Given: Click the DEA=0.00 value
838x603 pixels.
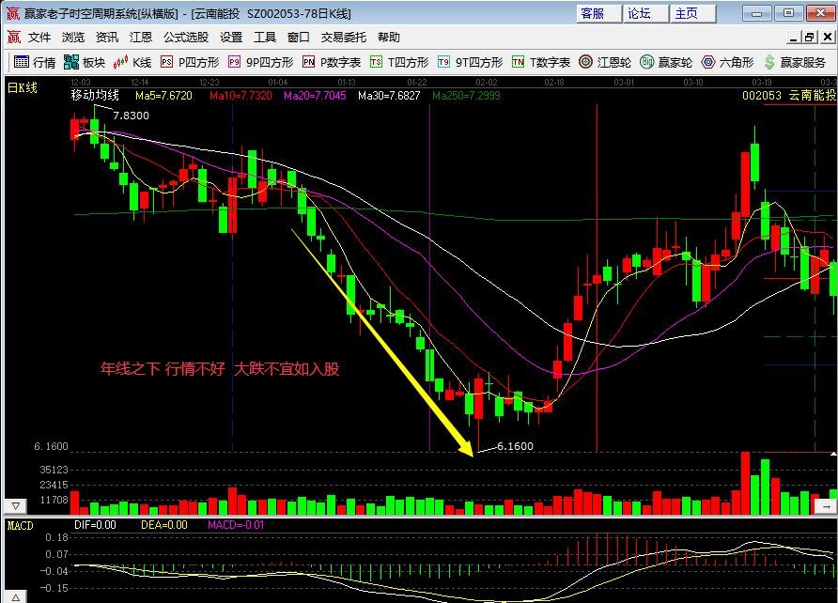Looking at the screenshot, I should [164, 525].
